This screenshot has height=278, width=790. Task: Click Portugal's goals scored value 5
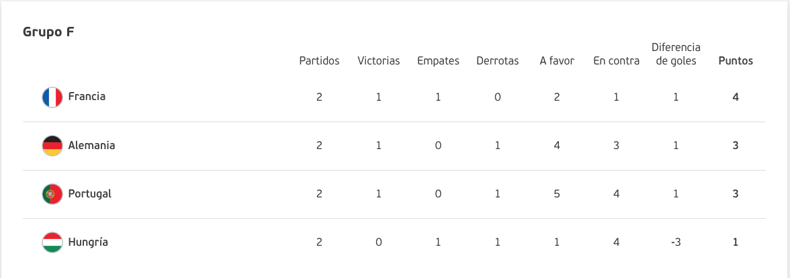(558, 194)
